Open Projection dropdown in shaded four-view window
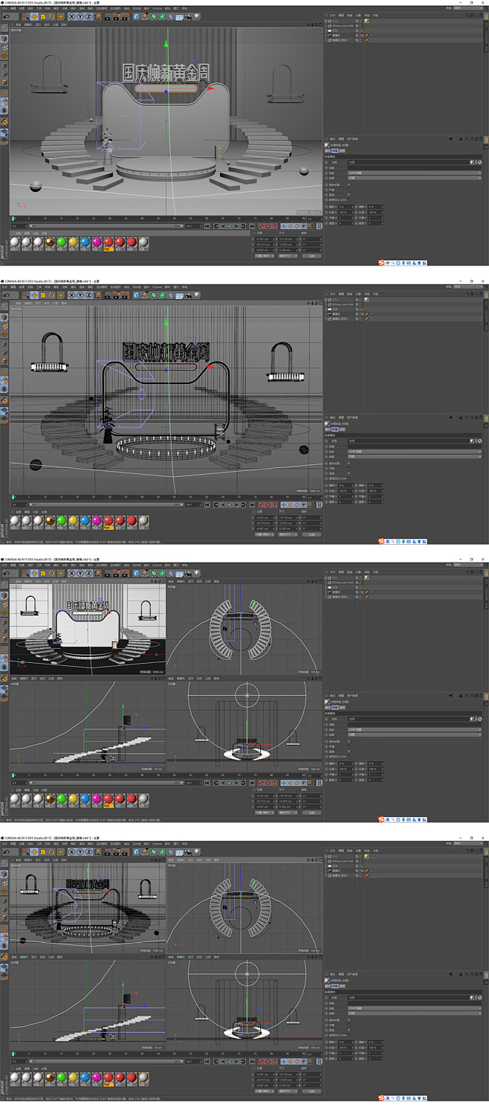Image resolution: width=489 pixels, height=1111 pixels. (414, 729)
